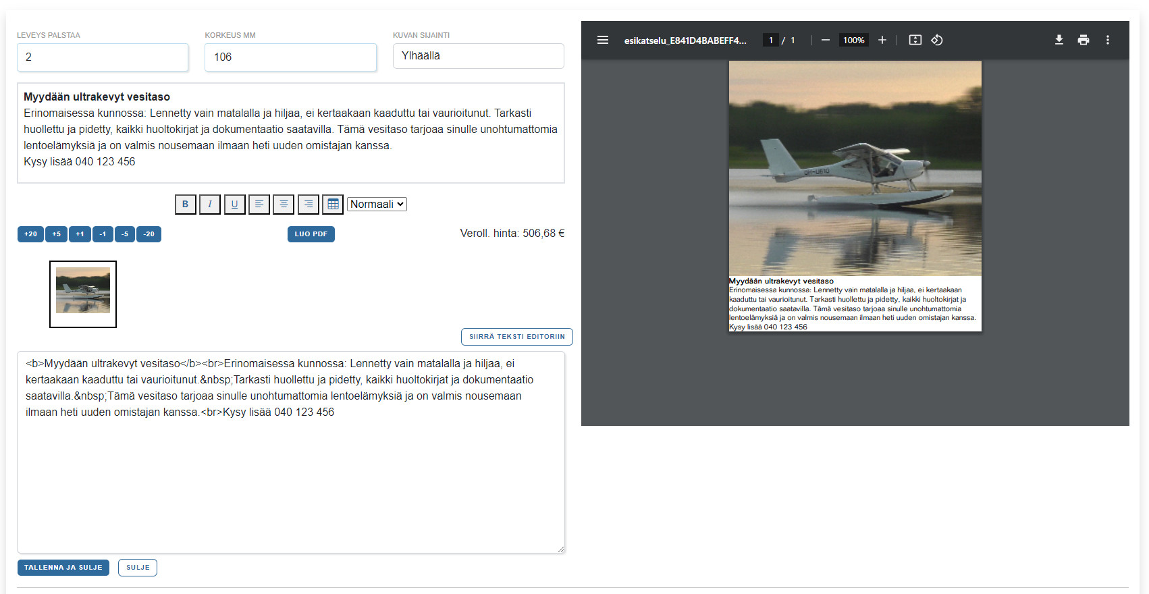
Task: Click the seaplane photo in PDF preview
Action: click(x=855, y=168)
